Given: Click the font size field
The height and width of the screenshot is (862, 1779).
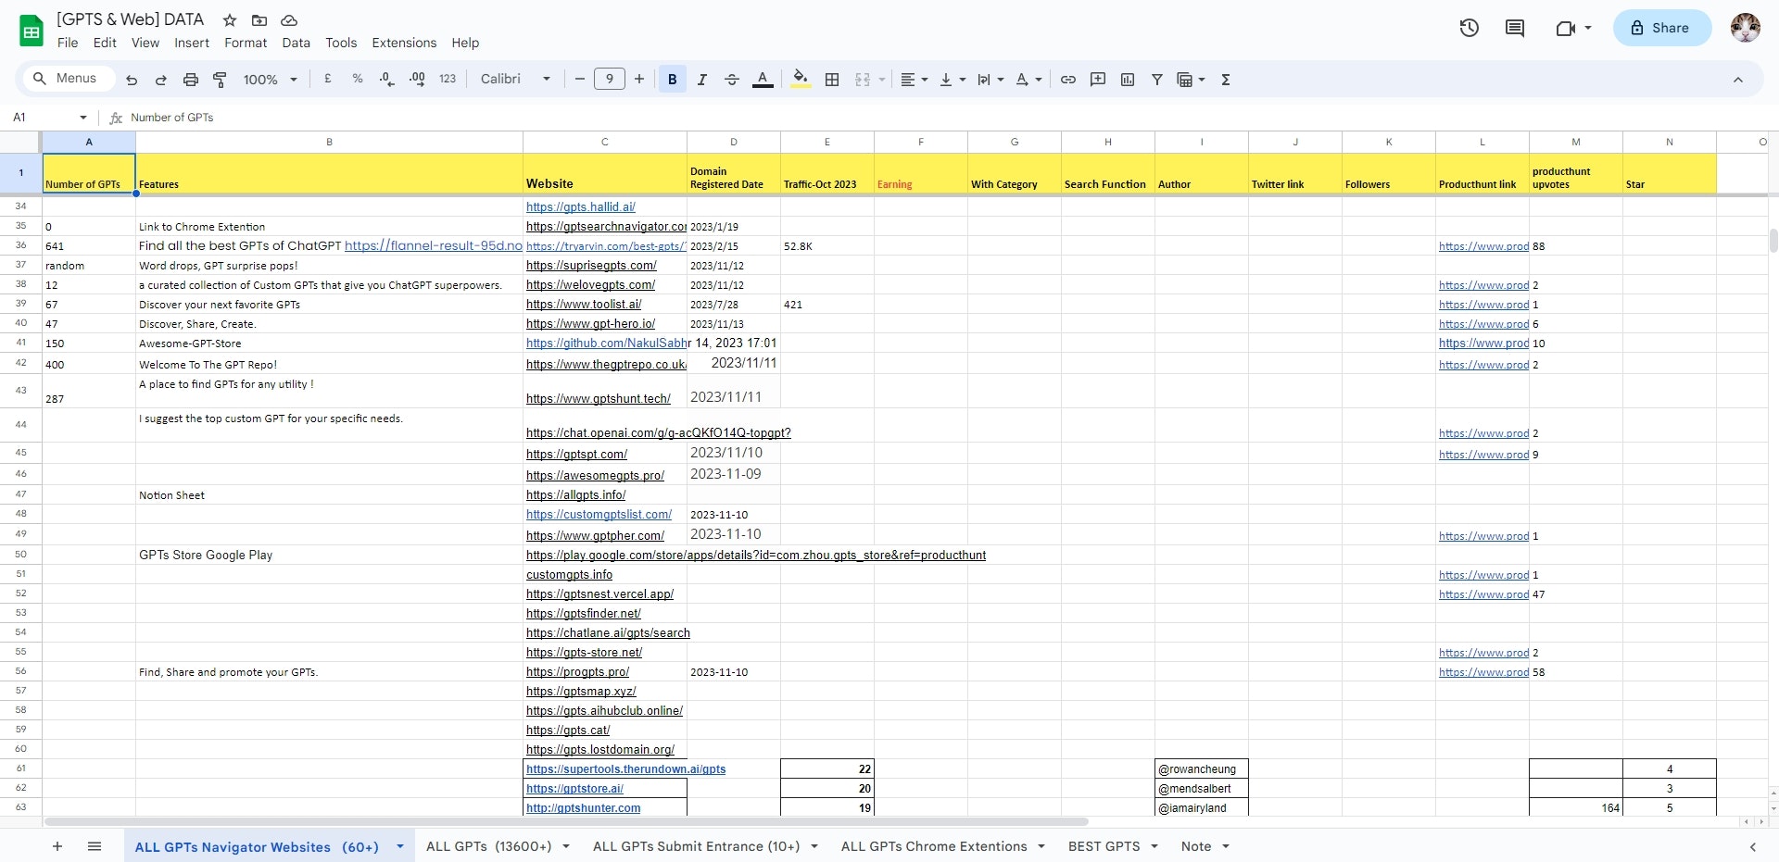Looking at the screenshot, I should [x=610, y=80].
